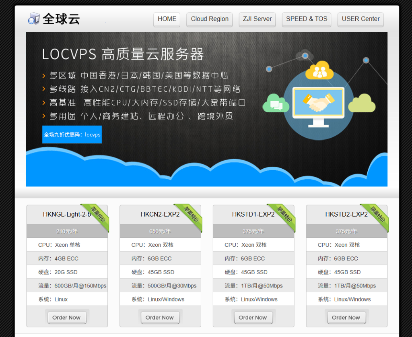
Task: Click the green ribbon on HKNGL-Light-2-b card
Action: (97, 216)
